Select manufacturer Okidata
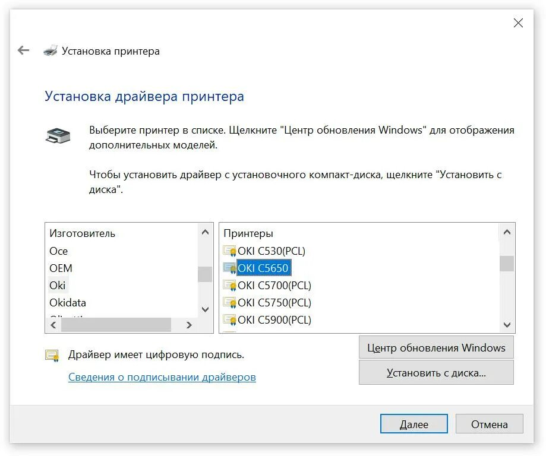 (68, 302)
